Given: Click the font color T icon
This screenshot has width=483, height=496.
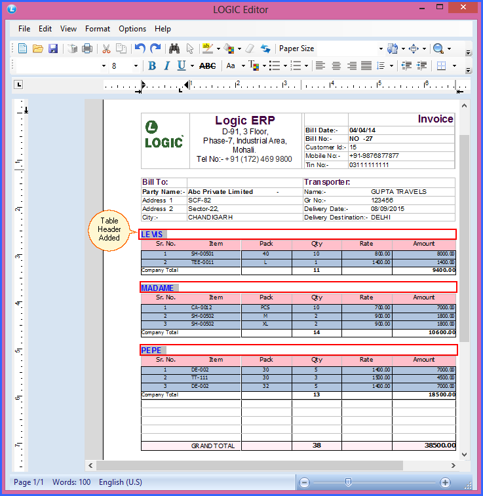Looking at the screenshot, I should (254, 66).
